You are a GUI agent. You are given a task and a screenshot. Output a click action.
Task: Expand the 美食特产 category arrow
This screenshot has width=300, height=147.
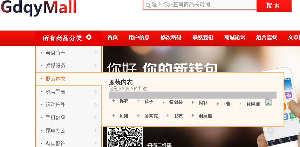(x=95, y=53)
